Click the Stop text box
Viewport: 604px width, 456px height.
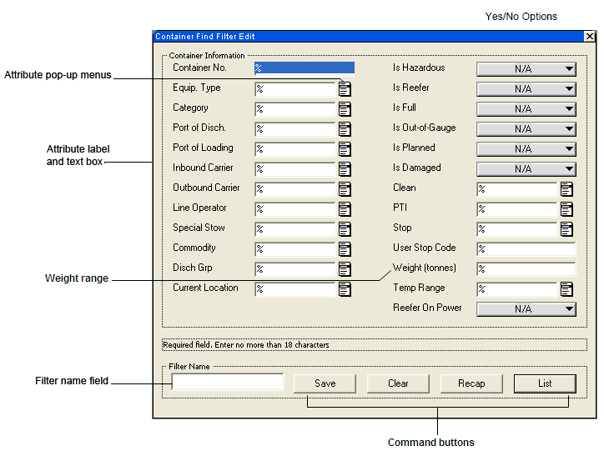click(517, 229)
